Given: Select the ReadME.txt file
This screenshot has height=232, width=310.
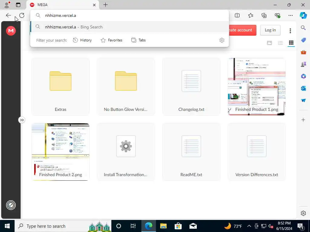Looking at the screenshot, I should click(191, 152).
